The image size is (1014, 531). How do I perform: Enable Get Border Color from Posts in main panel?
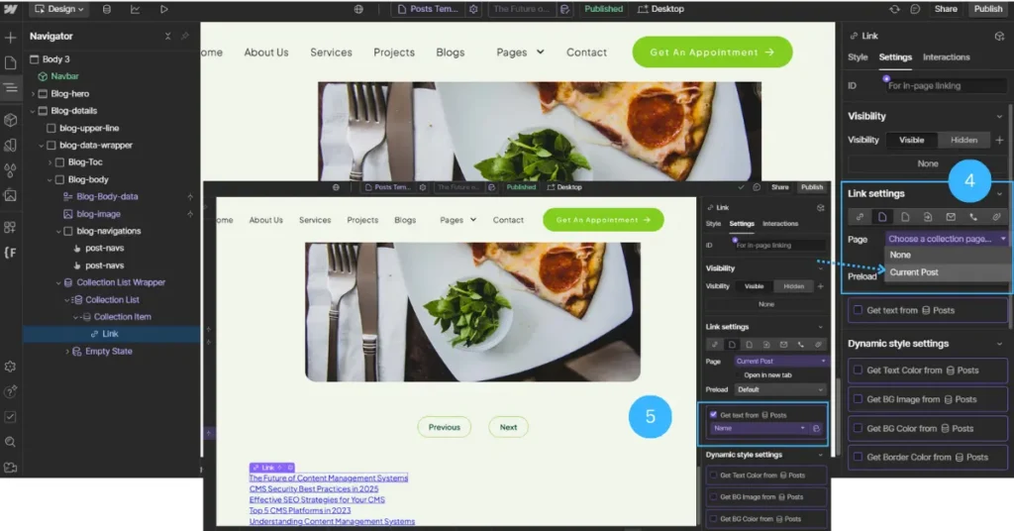[858, 457]
